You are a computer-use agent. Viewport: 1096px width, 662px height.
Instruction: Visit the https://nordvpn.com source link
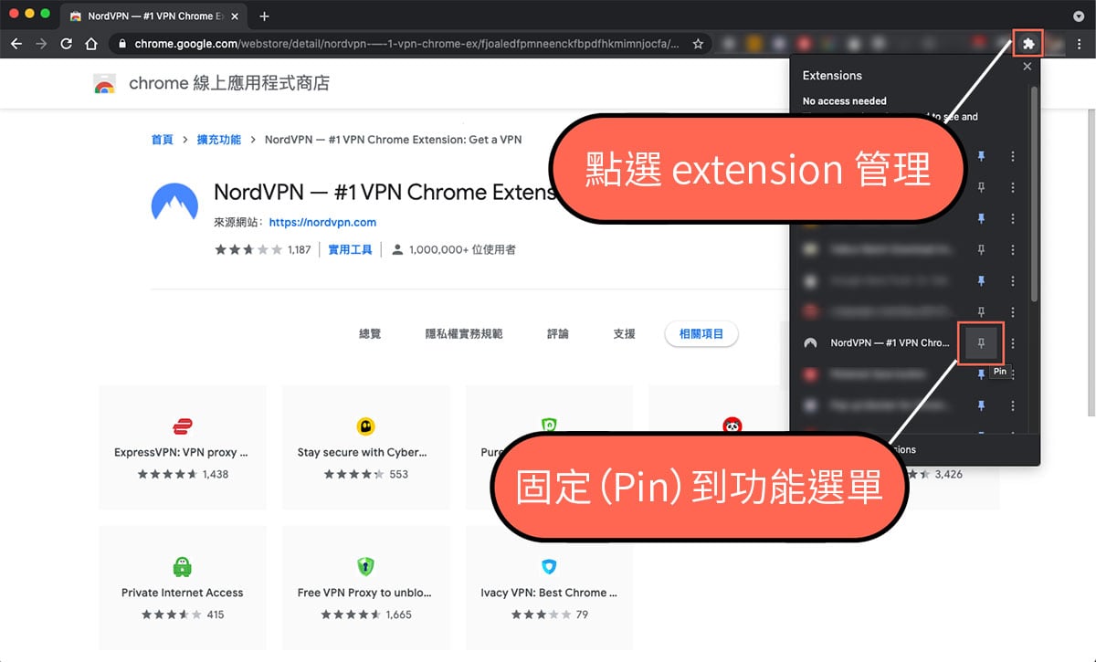322,222
